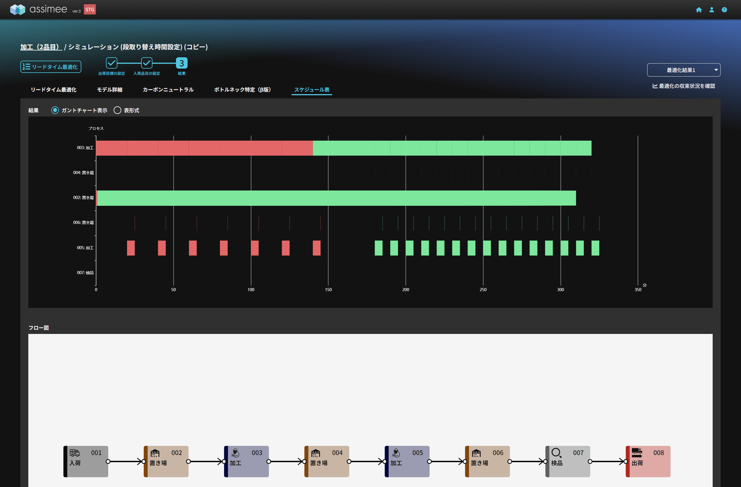The width and height of the screenshot is (741, 487).
Task: Click the 出荷目標の設定 step checkmark
Action: point(111,63)
